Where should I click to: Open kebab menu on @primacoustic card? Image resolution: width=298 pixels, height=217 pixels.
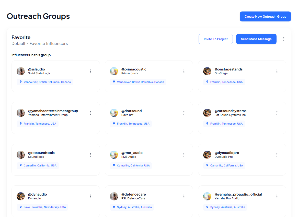click(x=184, y=71)
